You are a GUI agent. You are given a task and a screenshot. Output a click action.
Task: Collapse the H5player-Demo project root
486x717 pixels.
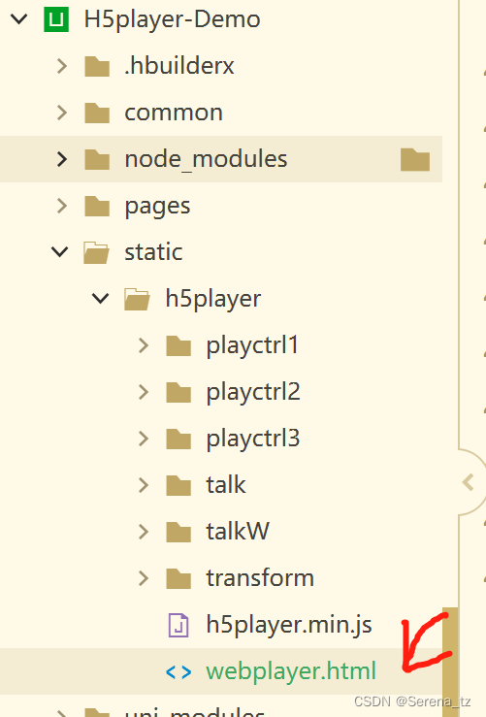19,19
